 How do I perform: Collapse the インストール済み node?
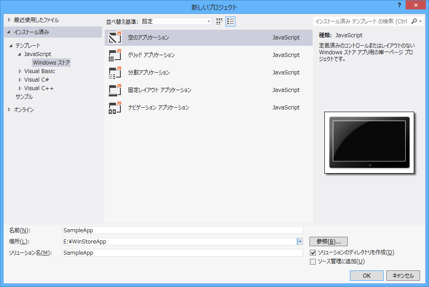[9, 32]
